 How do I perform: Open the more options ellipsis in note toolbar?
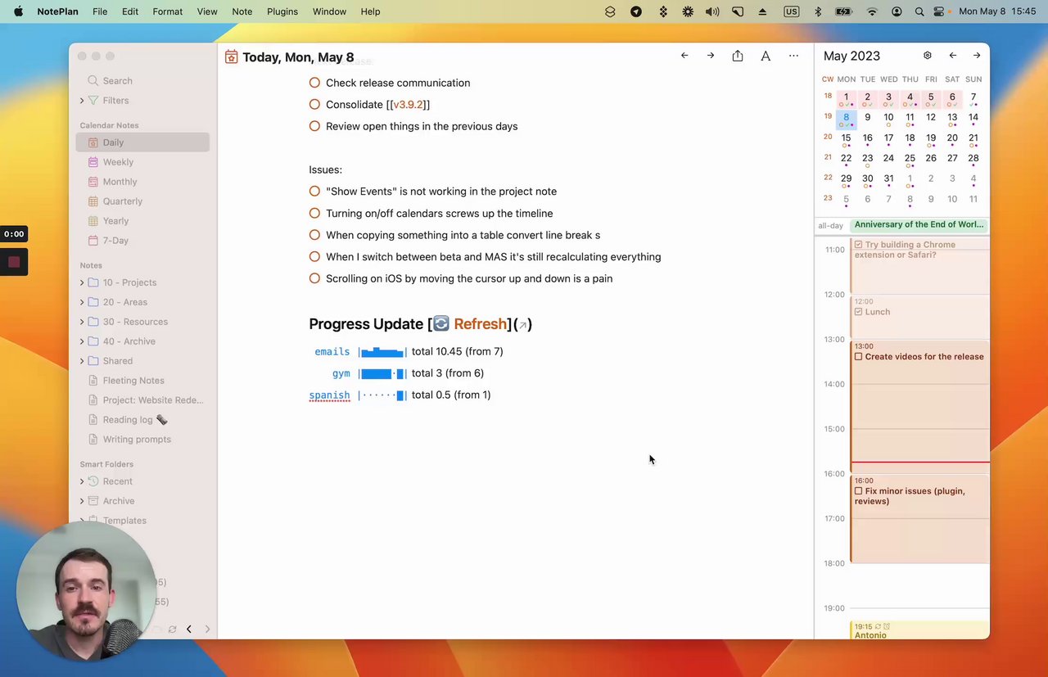coord(793,56)
